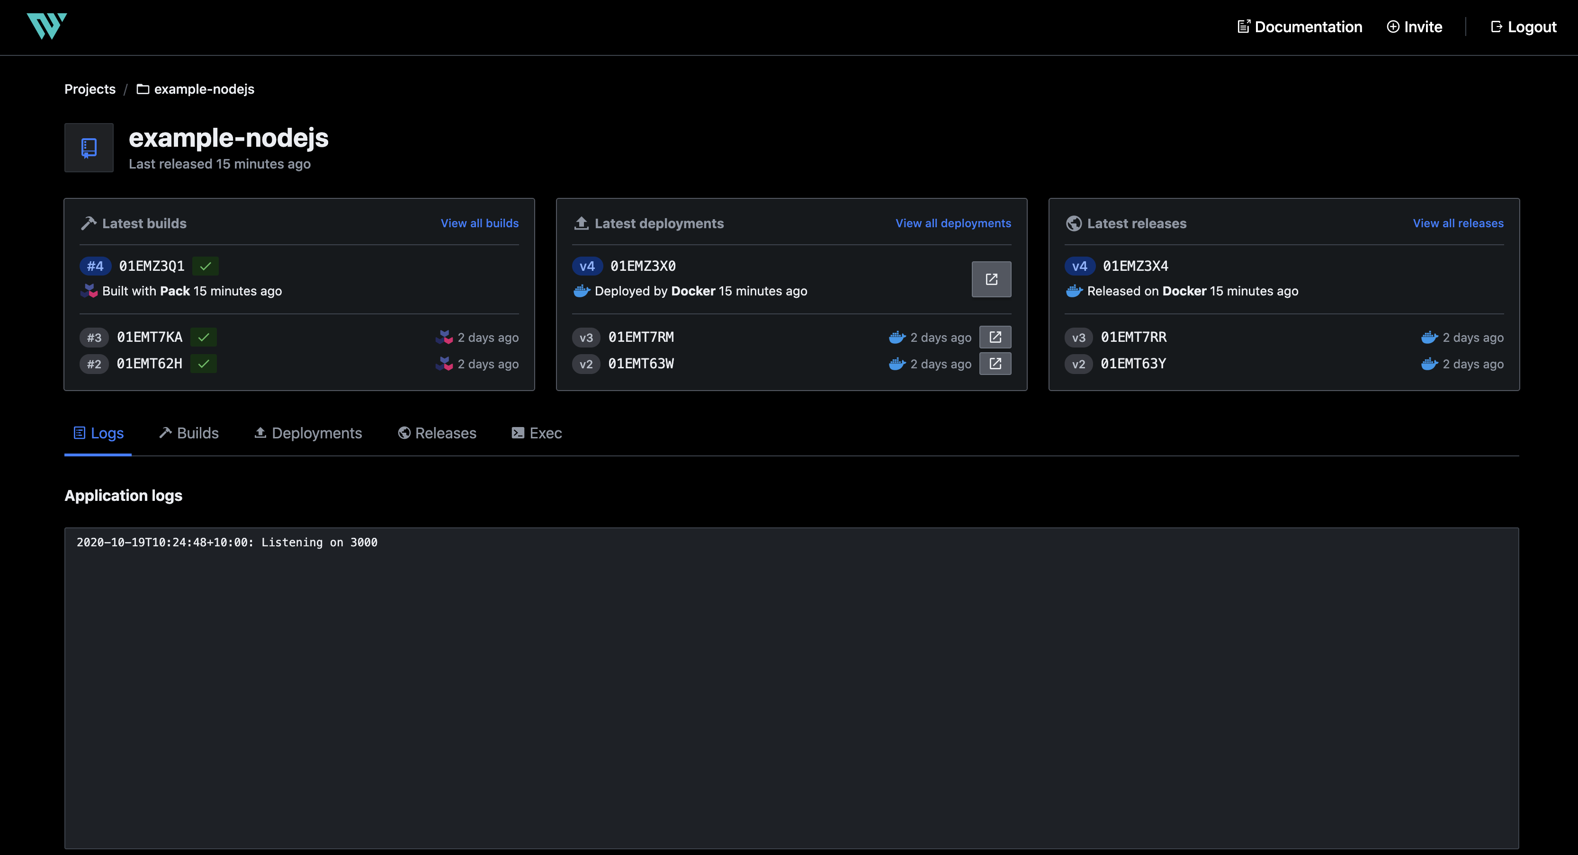Click the success checkmark of build 01EMT62H

click(203, 363)
